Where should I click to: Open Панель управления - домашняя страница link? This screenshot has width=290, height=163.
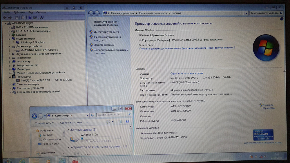coord(106,23)
